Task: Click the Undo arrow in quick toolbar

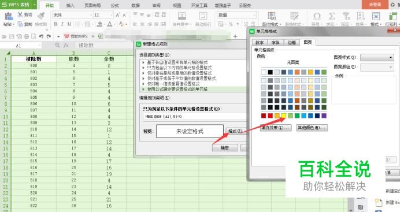Action: click(41, 36)
